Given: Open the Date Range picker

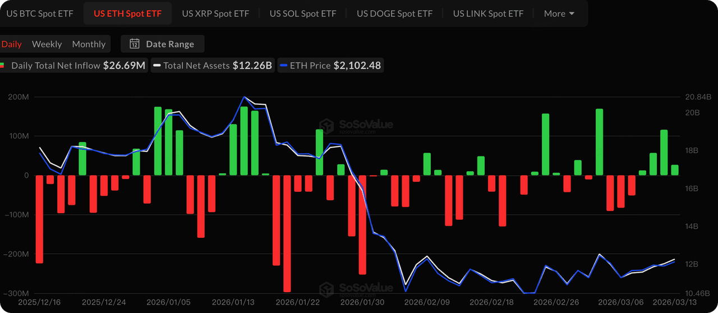Looking at the screenshot, I should tap(163, 44).
